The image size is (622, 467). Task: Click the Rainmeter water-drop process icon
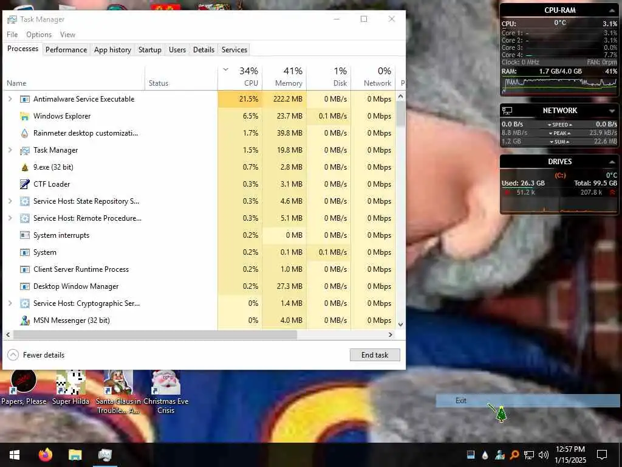[x=24, y=133]
